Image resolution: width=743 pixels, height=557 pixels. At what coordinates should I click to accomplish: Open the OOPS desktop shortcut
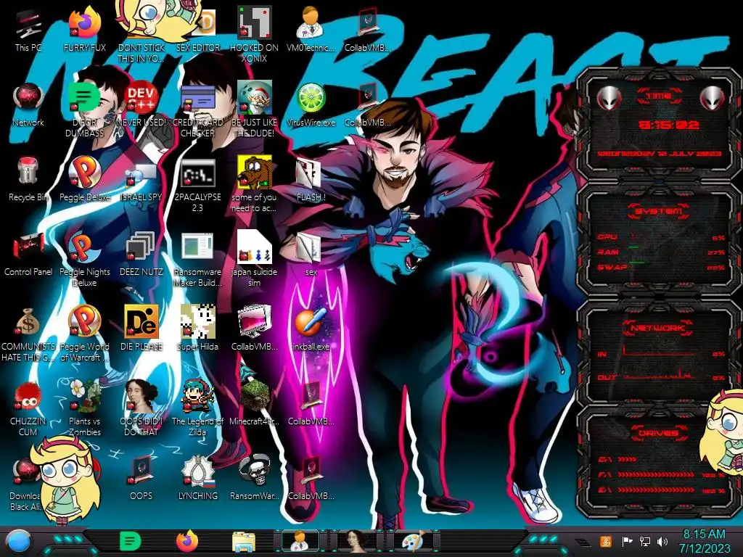[x=141, y=478]
